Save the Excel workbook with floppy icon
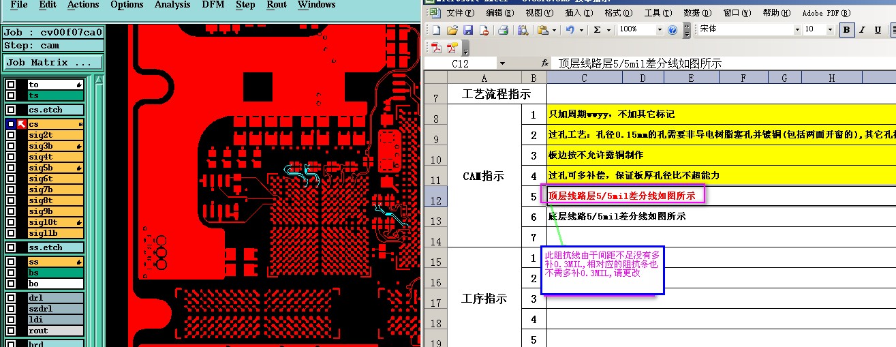 pyautogui.click(x=468, y=30)
